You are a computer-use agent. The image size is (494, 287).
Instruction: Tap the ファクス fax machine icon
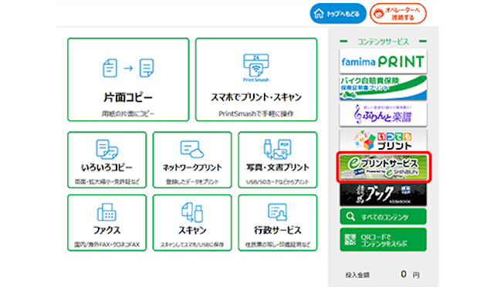click(x=107, y=212)
